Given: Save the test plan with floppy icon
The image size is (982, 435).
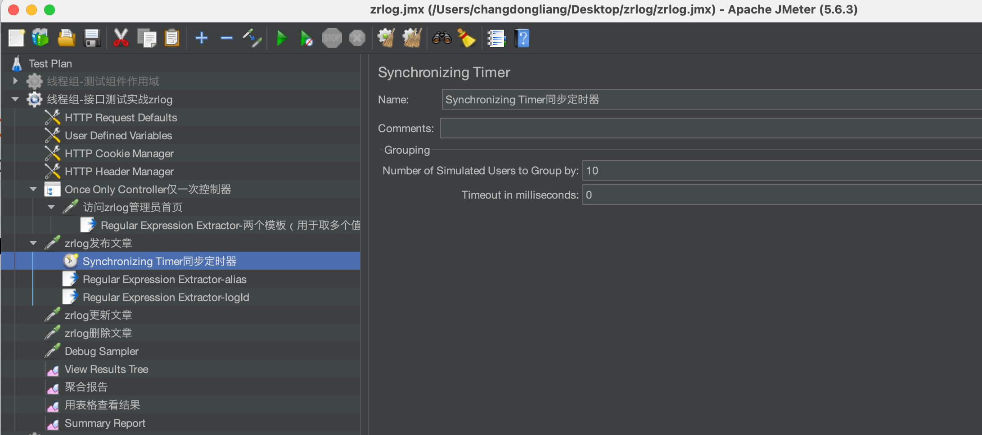Looking at the screenshot, I should (92, 38).
